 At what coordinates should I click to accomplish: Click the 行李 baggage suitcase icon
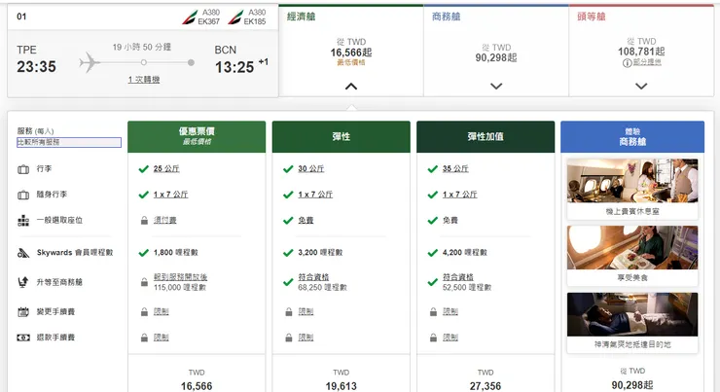pyautogui.click(x=22, y=168)
